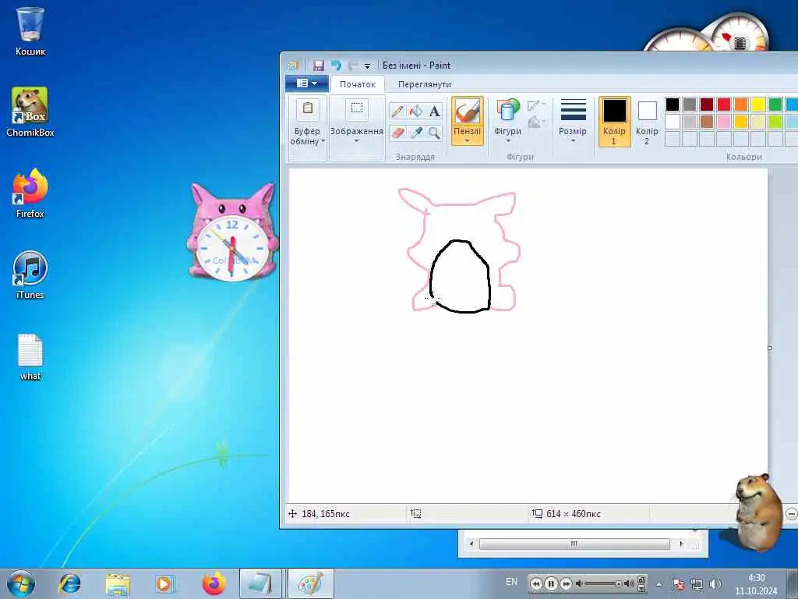
Task: Show hidden tray icons arrow
Action: coord(659,585)
